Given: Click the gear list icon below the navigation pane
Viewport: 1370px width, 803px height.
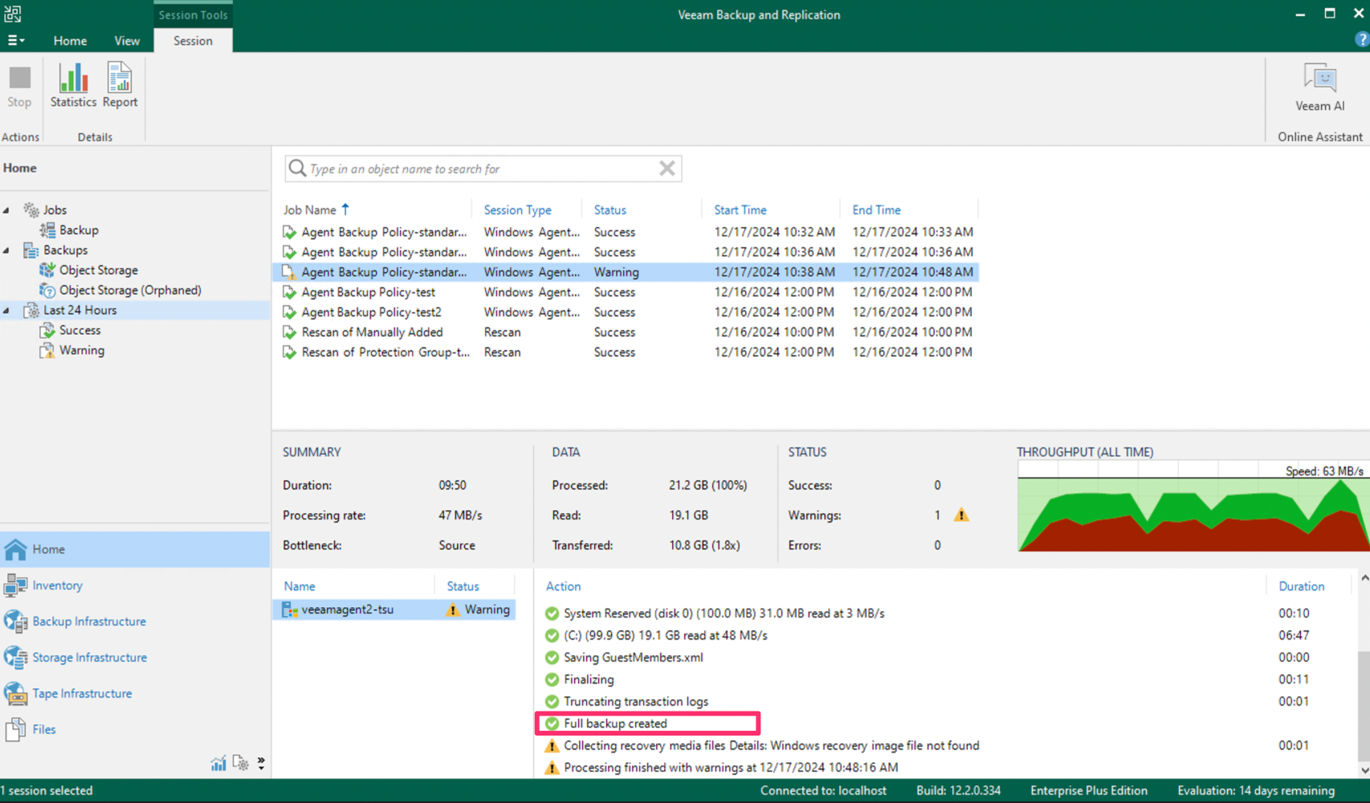Looking at the screenshot, I should [240, 763].
